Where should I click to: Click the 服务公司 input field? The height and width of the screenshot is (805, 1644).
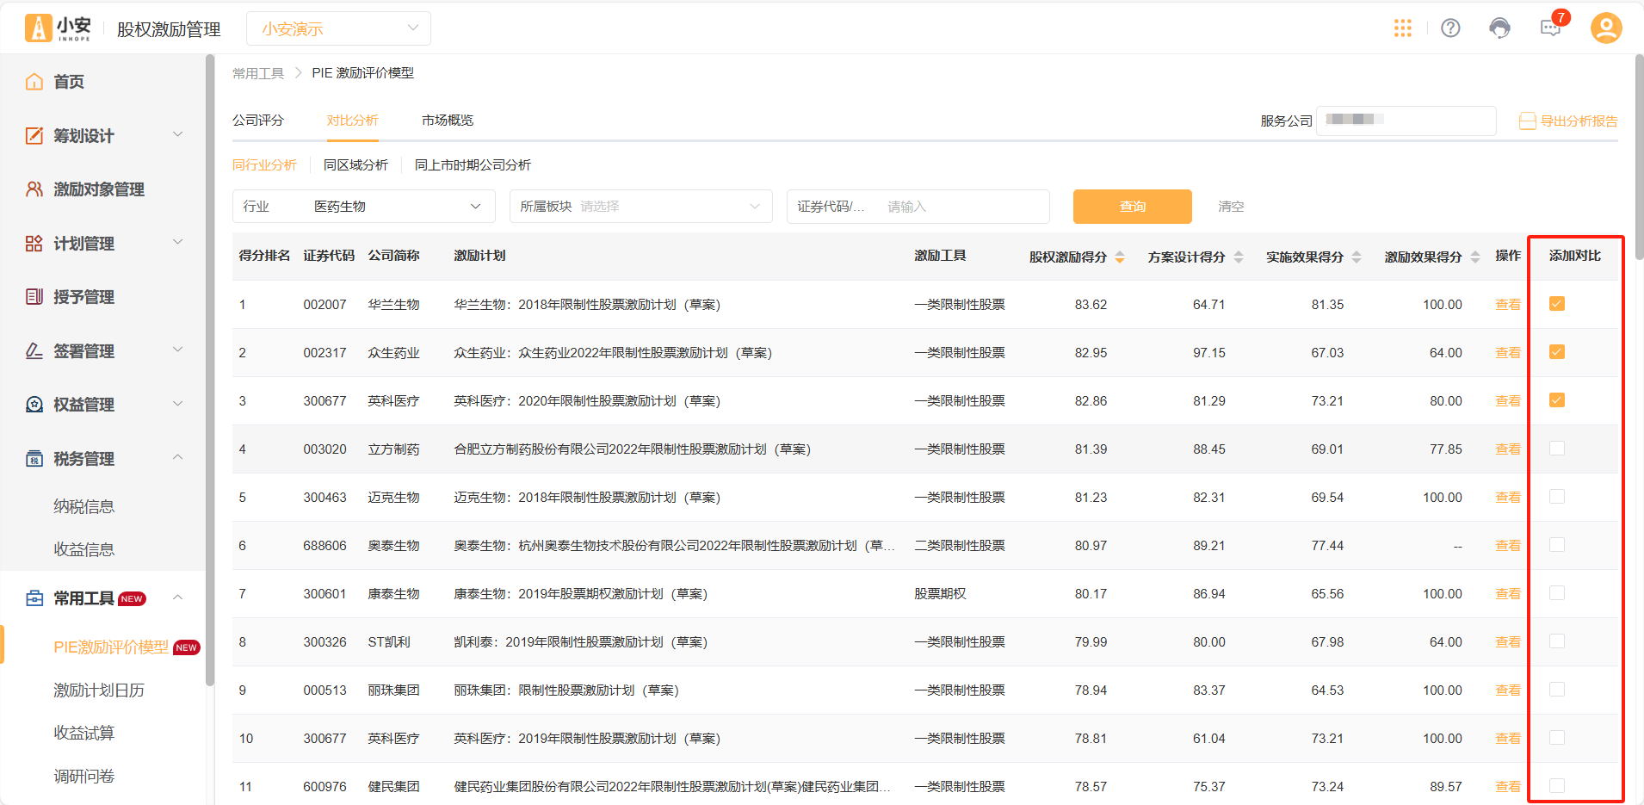[x=1406, y=121]
